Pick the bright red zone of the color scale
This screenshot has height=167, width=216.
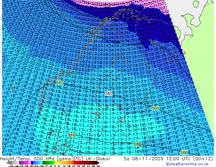76,163
